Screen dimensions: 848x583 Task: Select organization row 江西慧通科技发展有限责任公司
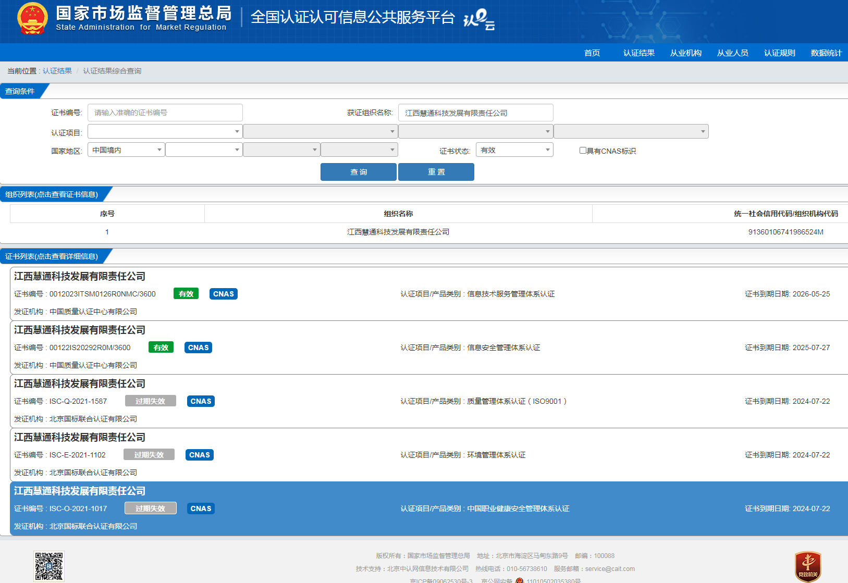(429, 232)
